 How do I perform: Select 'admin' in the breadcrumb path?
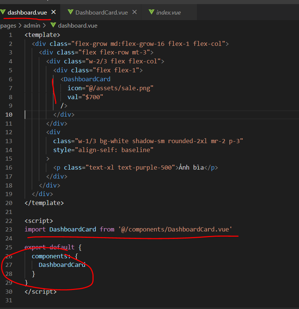[x=32, y=26]
